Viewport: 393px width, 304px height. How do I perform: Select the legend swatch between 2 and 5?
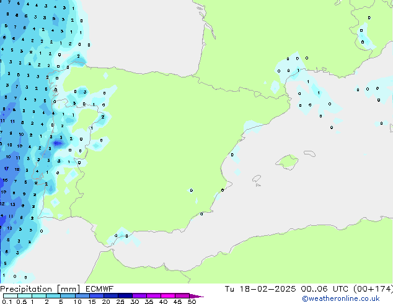click(54, 296)
